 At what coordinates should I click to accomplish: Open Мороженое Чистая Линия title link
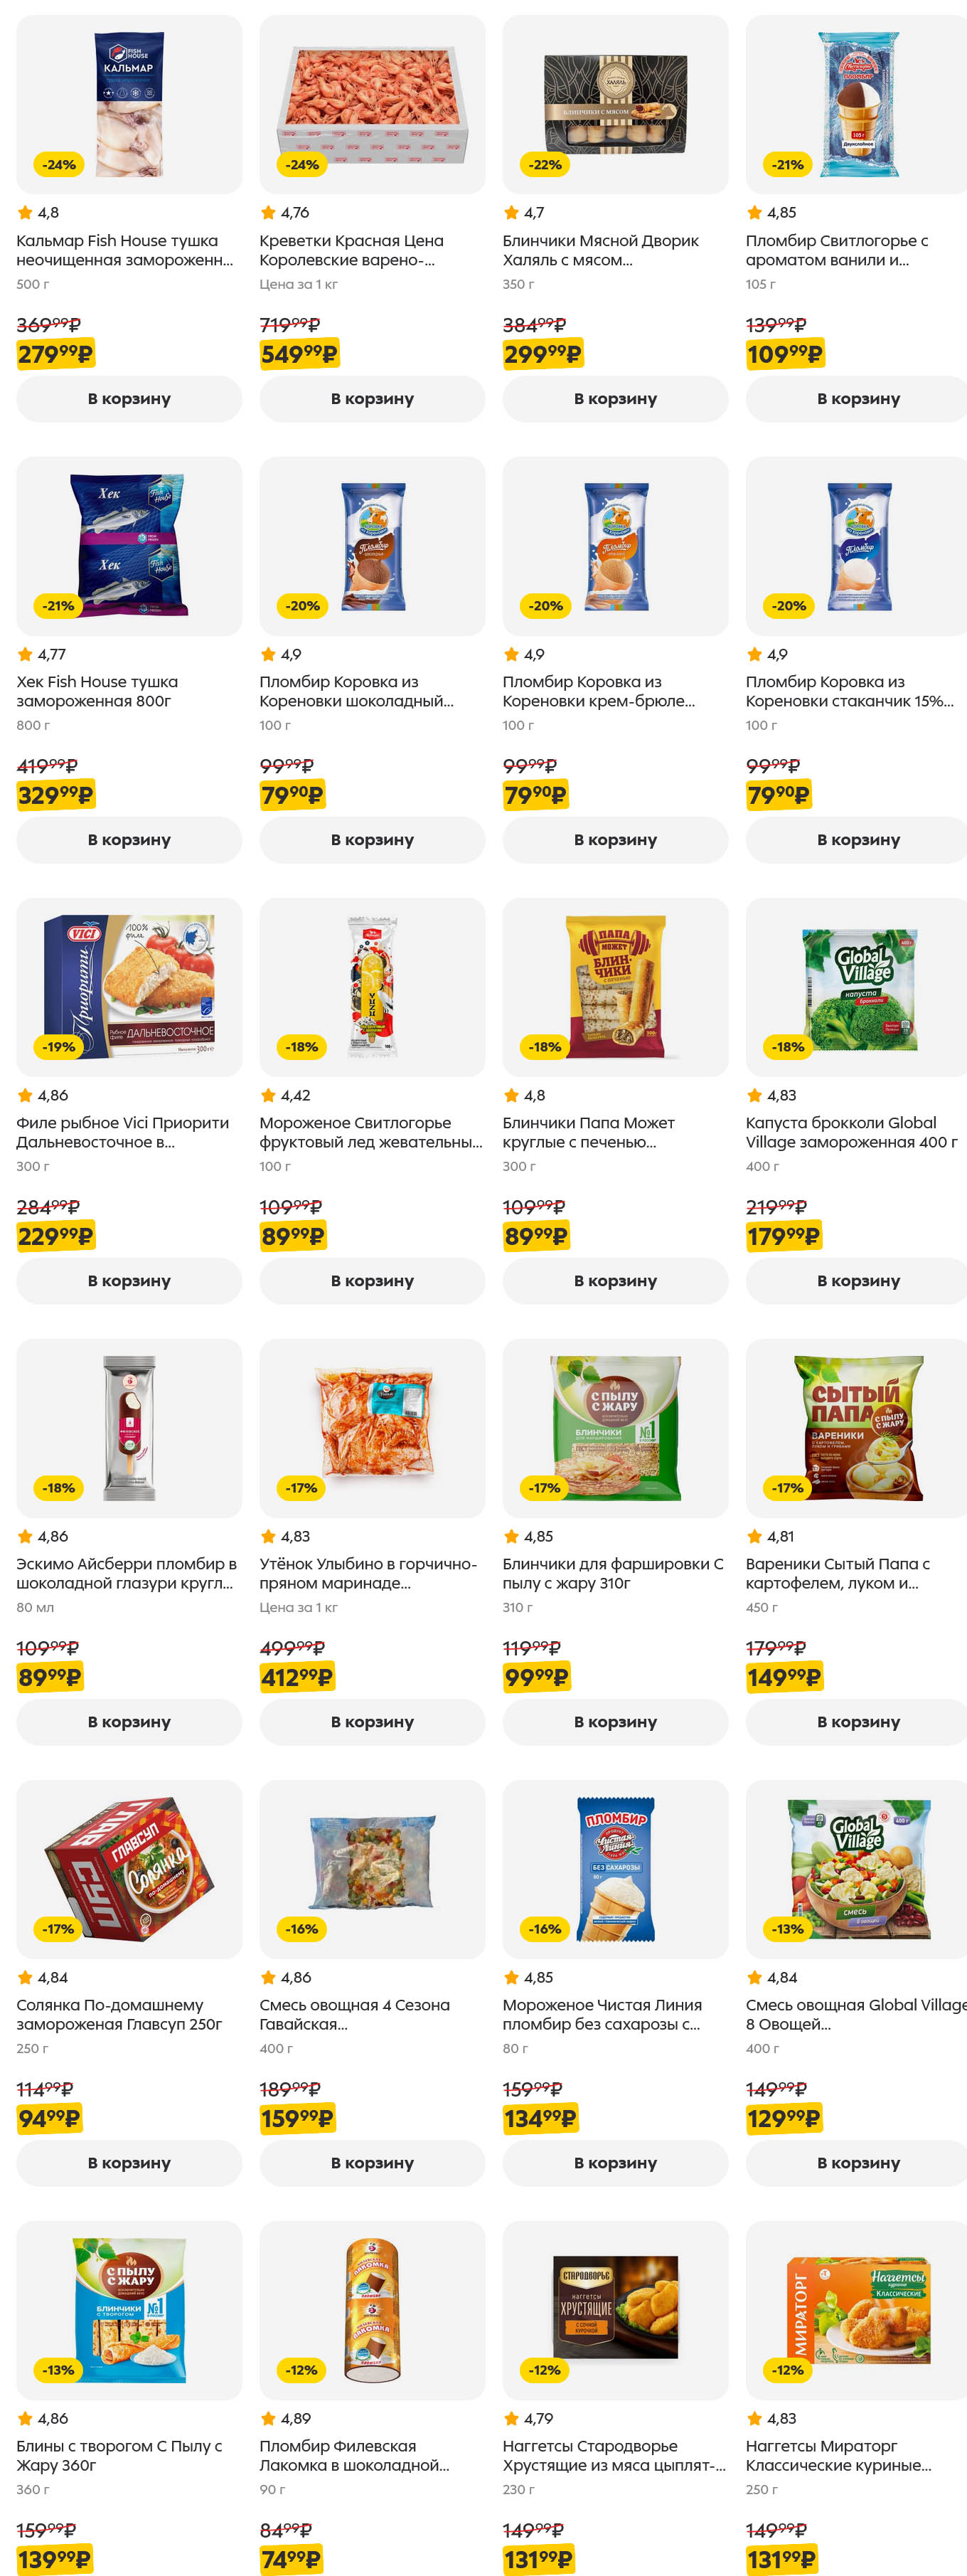(602, 2015)
